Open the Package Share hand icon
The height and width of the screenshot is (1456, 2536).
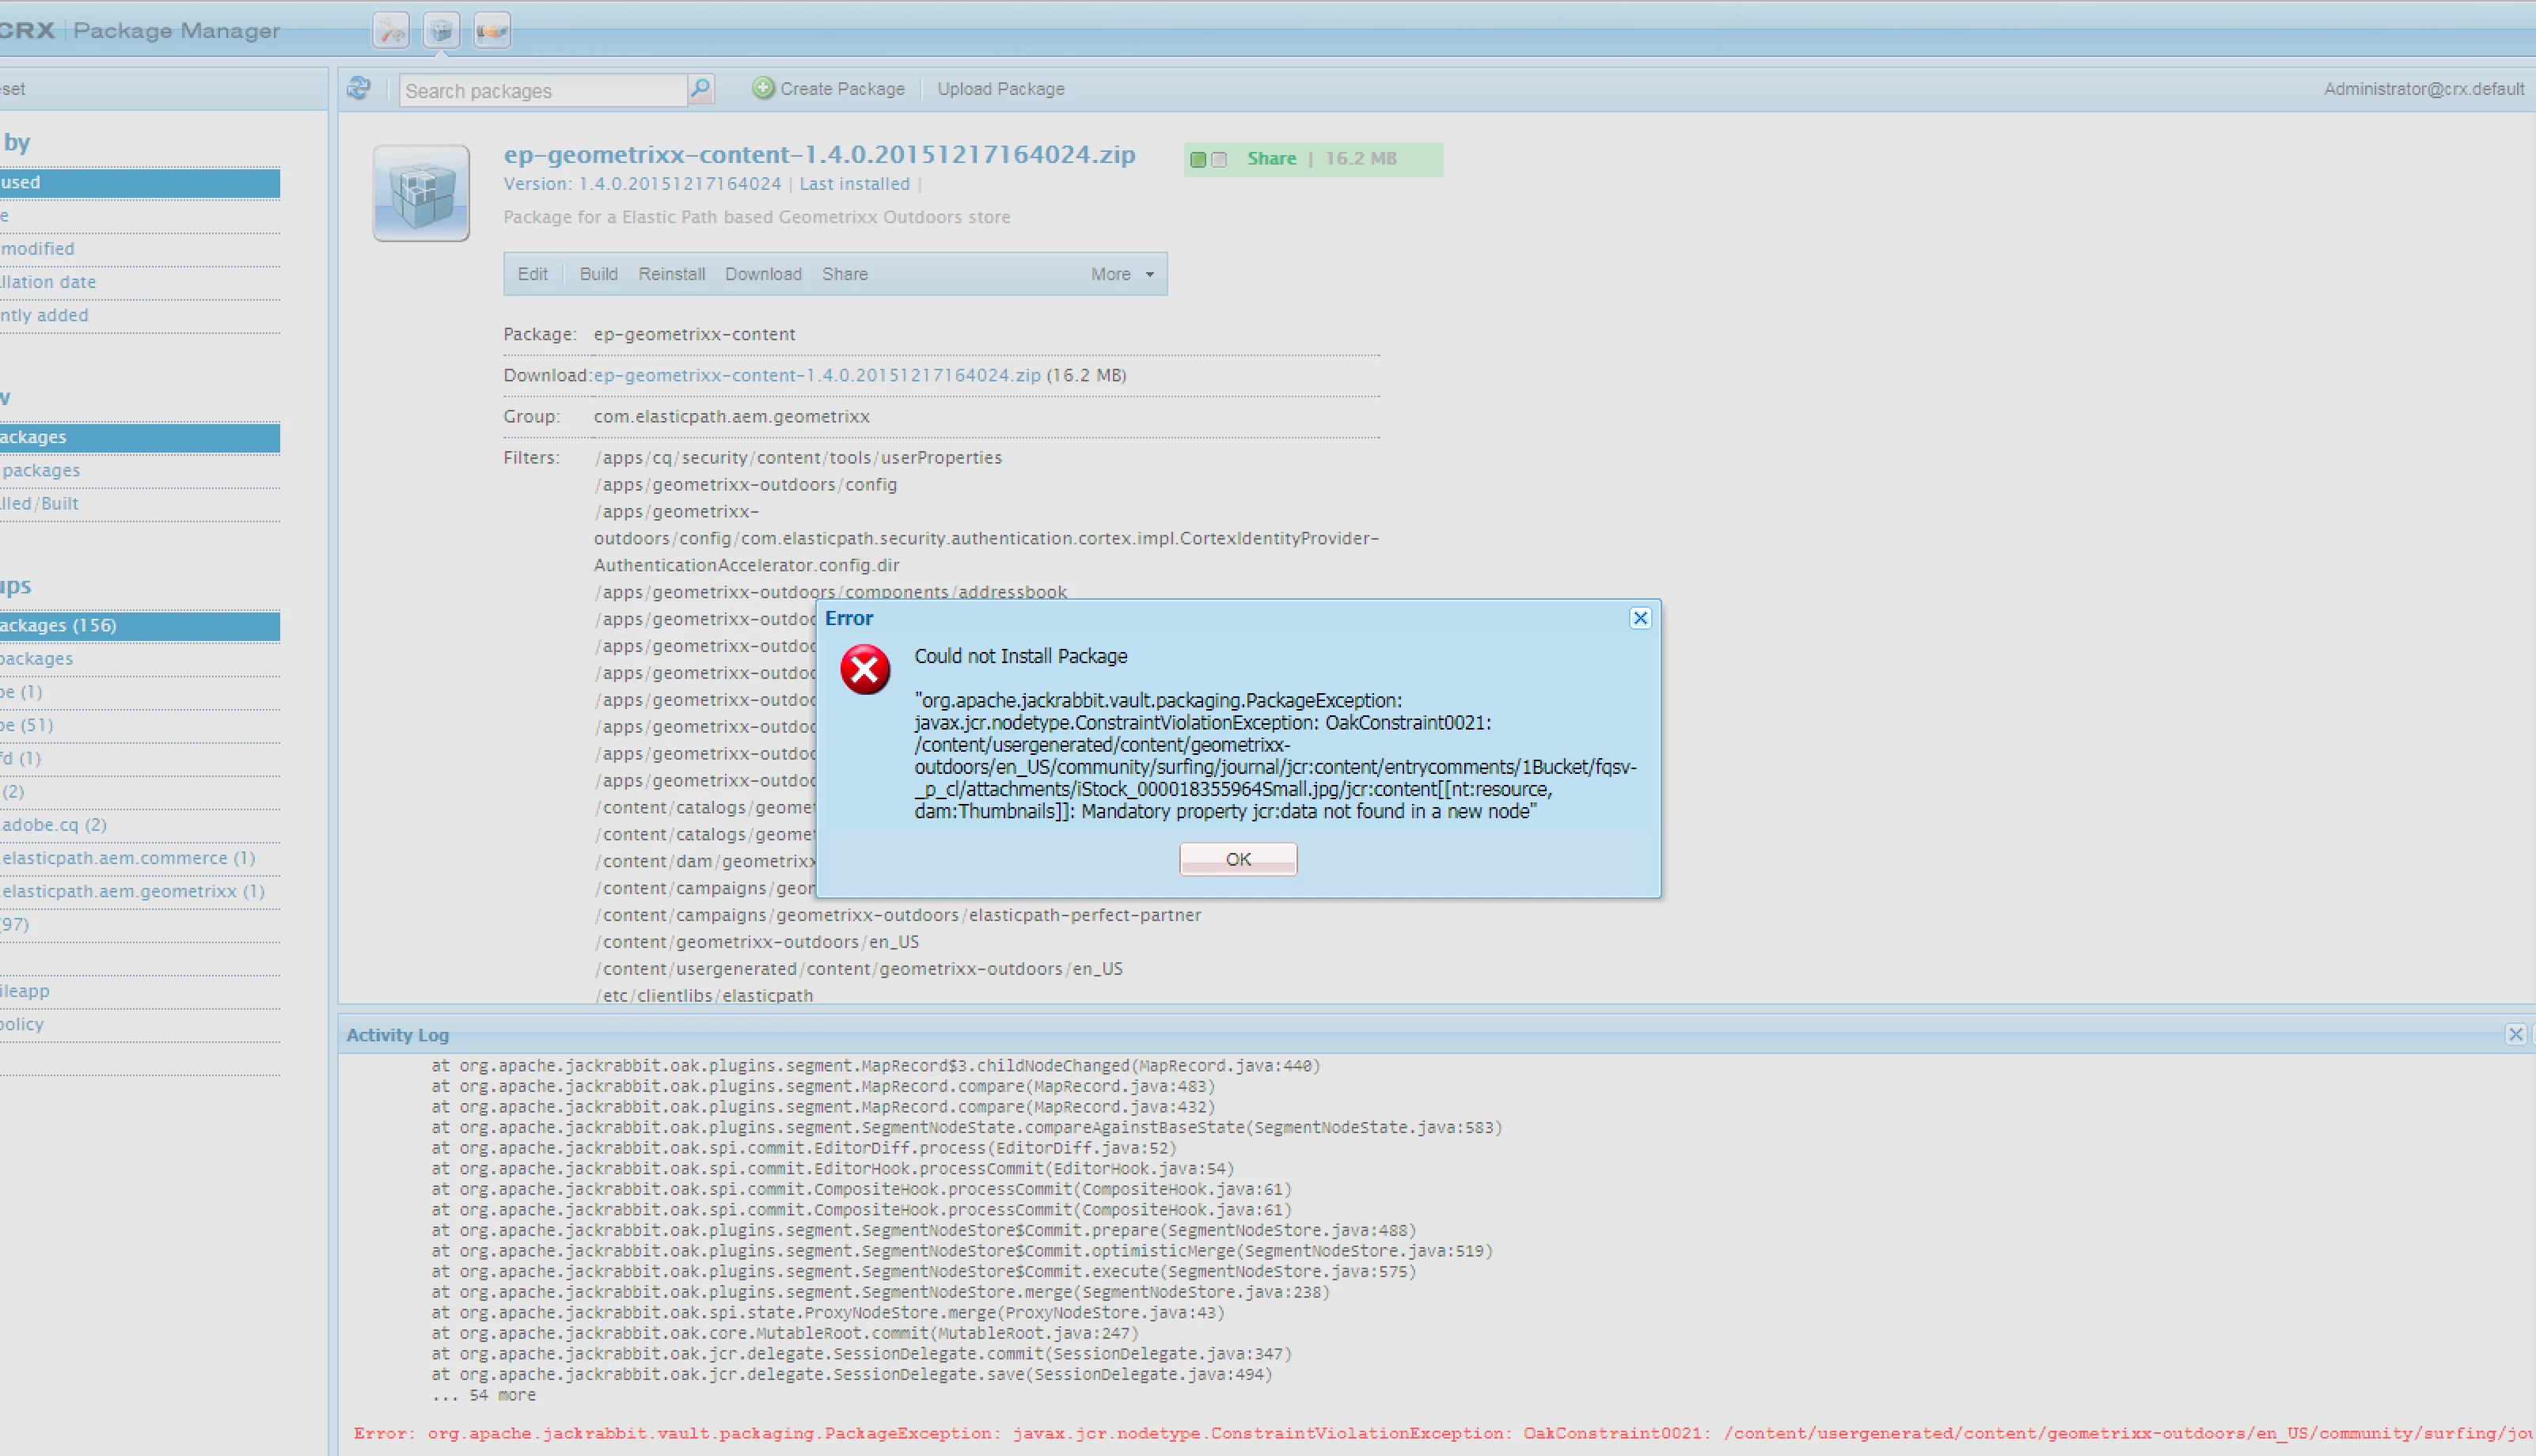tap(491, 31)
